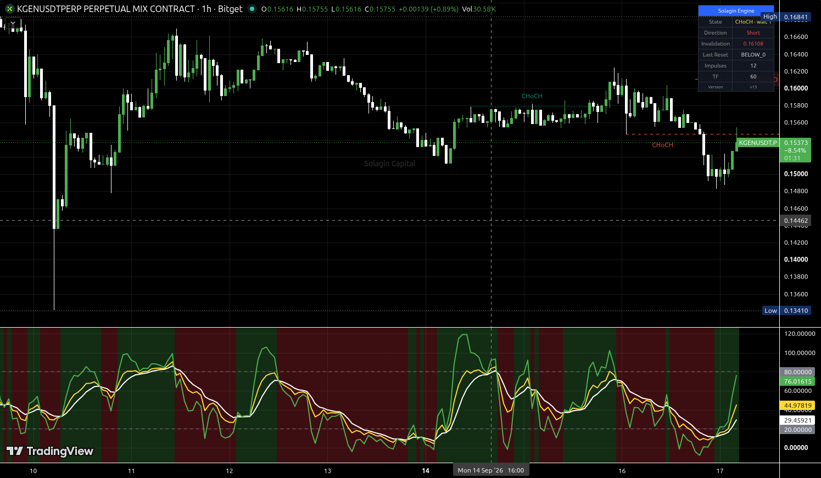Click the green 76.01615 indicator value
The width and height of the screenshot is (821, 478).
click(x=797, y=381)
